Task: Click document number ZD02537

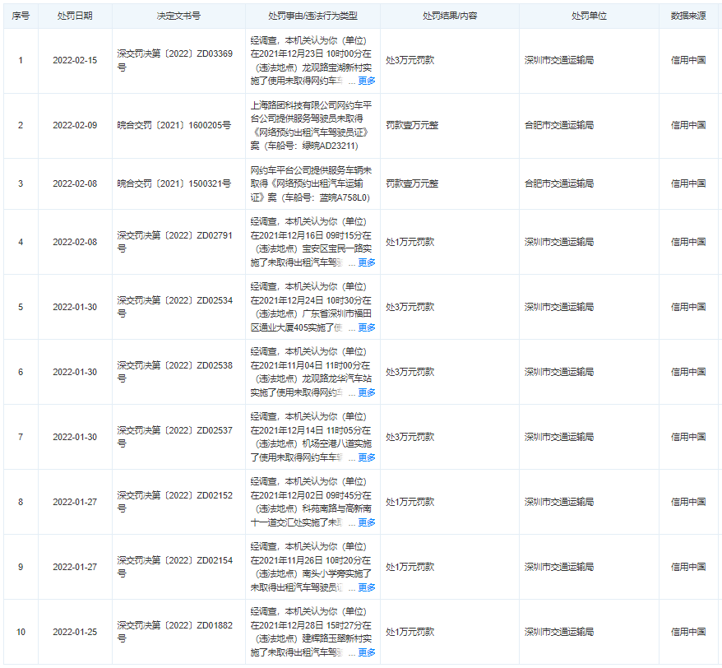Action: (175, 437)
